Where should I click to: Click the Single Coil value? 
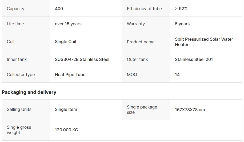click(x=65, y=42)
